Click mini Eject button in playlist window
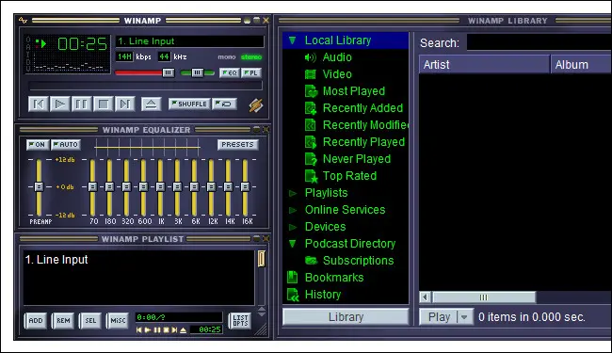 [x=183, y=330]
